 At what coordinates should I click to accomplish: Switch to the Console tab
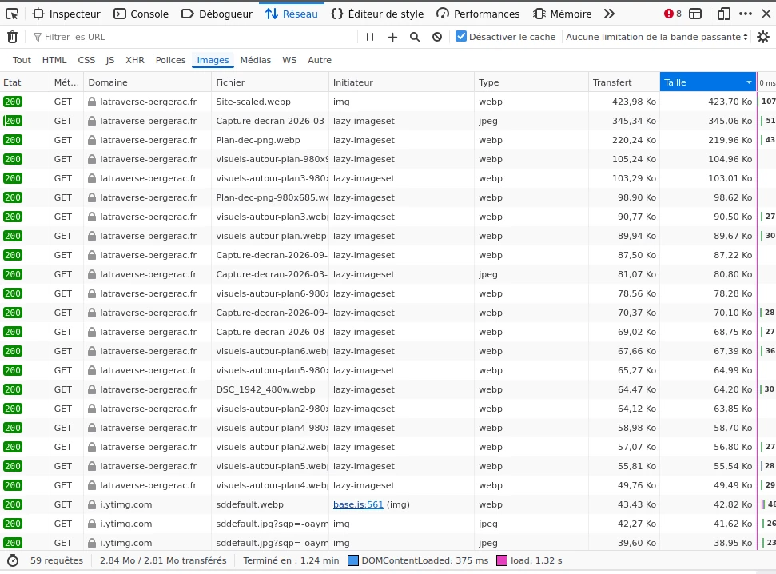141,14
